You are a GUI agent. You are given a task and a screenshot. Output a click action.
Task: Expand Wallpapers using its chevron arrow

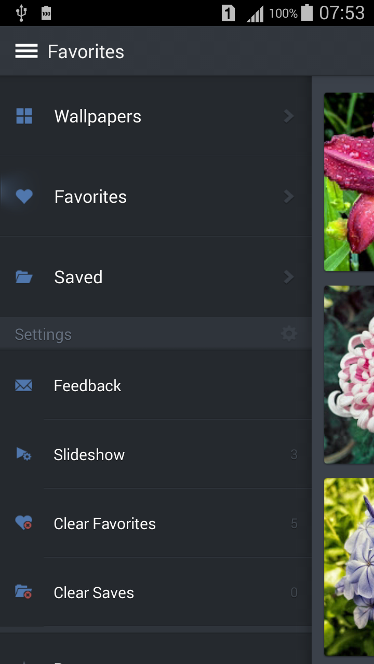coord(289,116)
